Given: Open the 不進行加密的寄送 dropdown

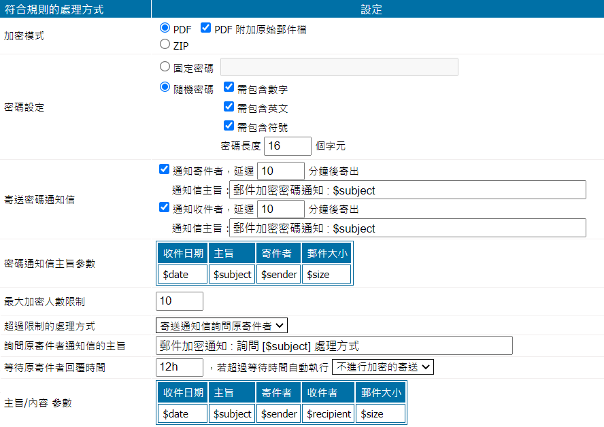Looking at the screenshot, I should pyautogui.click(x=383, y=367).
